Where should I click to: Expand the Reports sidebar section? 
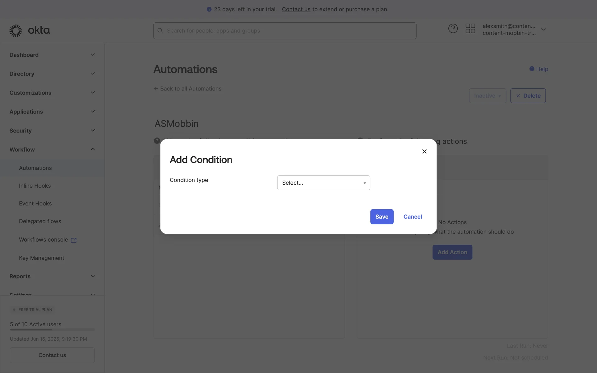[92, 276]
